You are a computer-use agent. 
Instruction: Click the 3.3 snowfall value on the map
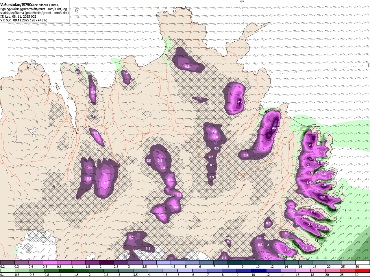(x=311, y=159)
